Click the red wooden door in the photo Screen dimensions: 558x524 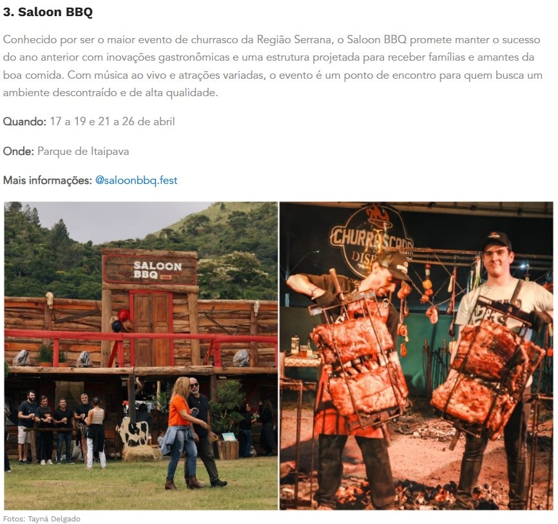151,328
